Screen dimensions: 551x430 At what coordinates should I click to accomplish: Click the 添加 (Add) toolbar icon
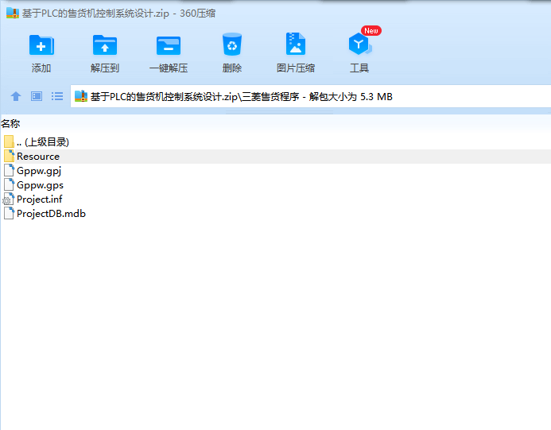coord(41,45)
